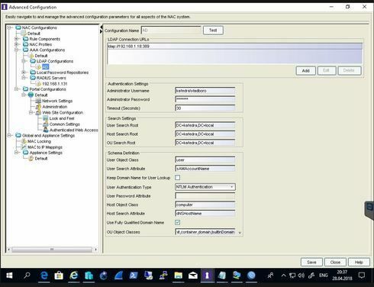Viewport: 374px width, 287px height.
Task: Click the OU Search Root field
Action: (205, 143)
